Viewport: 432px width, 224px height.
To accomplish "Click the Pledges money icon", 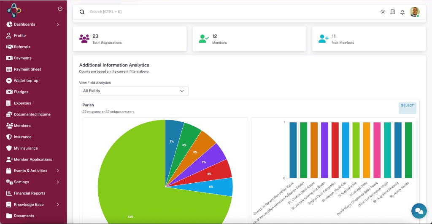I will point(9,92).
